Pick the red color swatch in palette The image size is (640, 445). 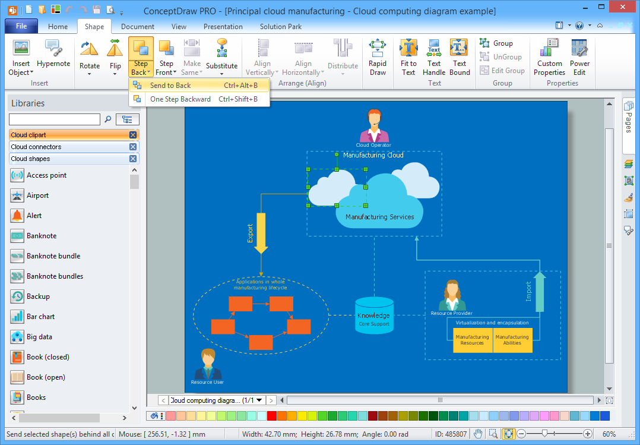pyautogui.click(x=272, y=416)
